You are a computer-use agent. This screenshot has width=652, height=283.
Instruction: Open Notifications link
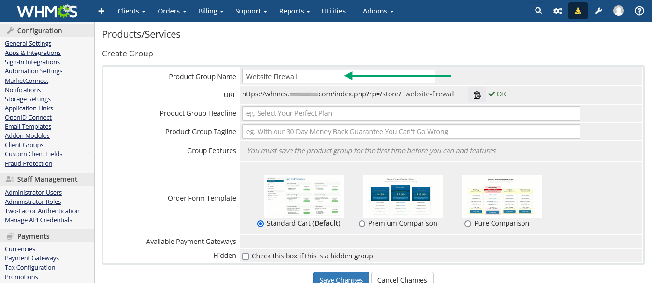(x=23, y=90)
